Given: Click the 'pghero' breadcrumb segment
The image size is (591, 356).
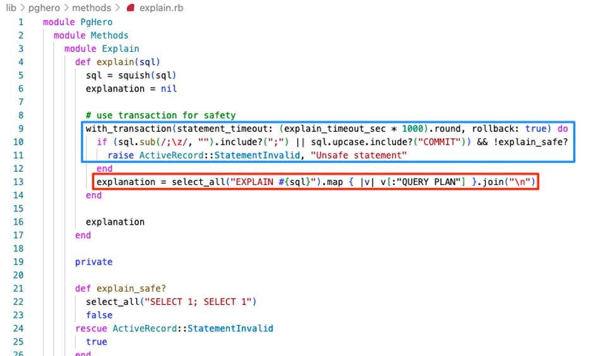Looking at the screenshot, I should point(44,8).
